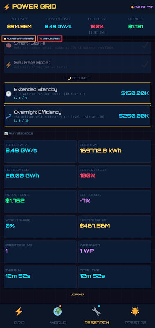
Task: Toggle the Sell Rate Boost checkmark
Action: (x=145, y=64)
